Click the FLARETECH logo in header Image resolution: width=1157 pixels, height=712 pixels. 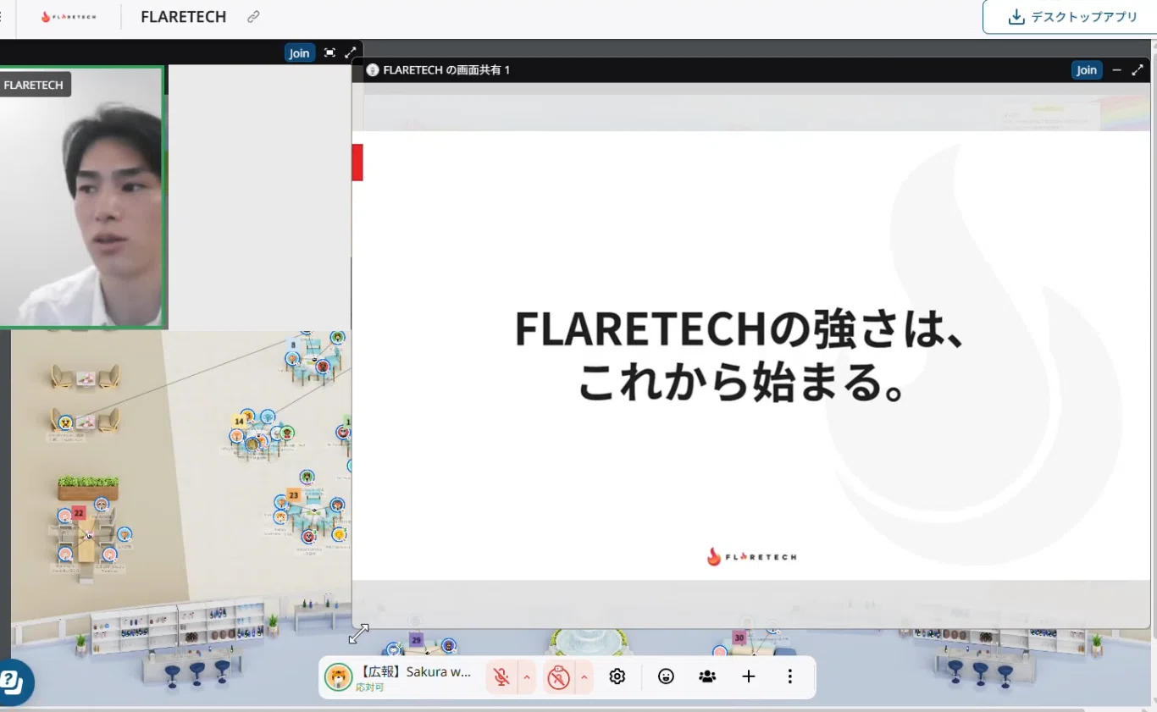pos(69,17)
